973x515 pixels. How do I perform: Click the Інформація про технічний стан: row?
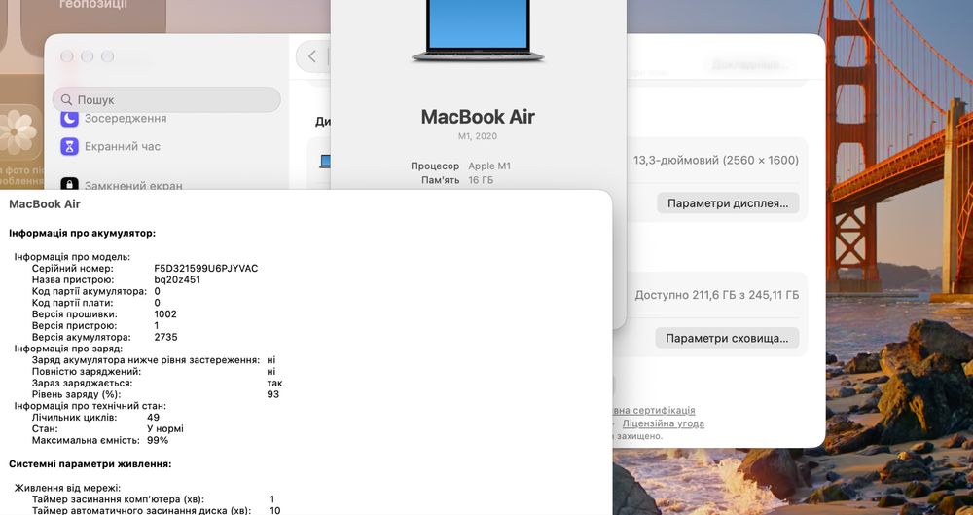90,406
